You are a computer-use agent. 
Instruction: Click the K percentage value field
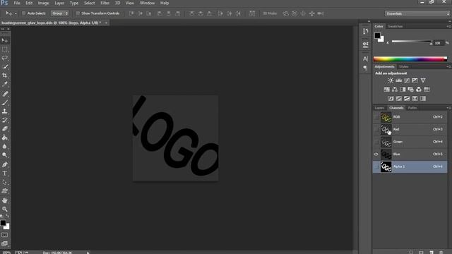point(438,43)
